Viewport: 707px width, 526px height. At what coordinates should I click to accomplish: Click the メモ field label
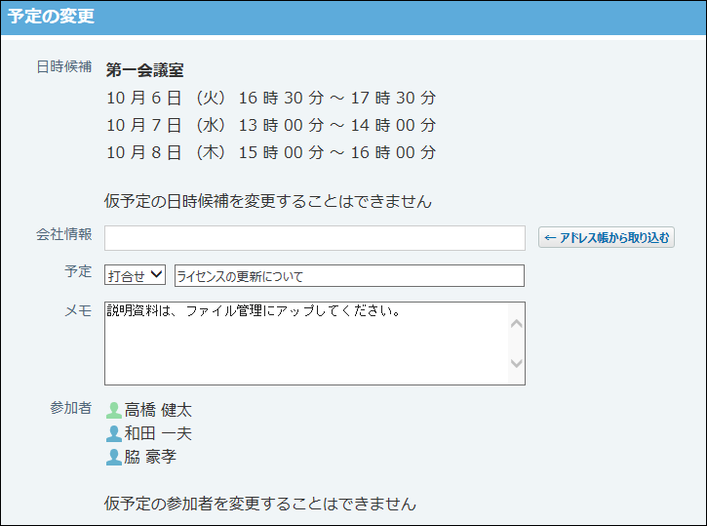(78, 310)
